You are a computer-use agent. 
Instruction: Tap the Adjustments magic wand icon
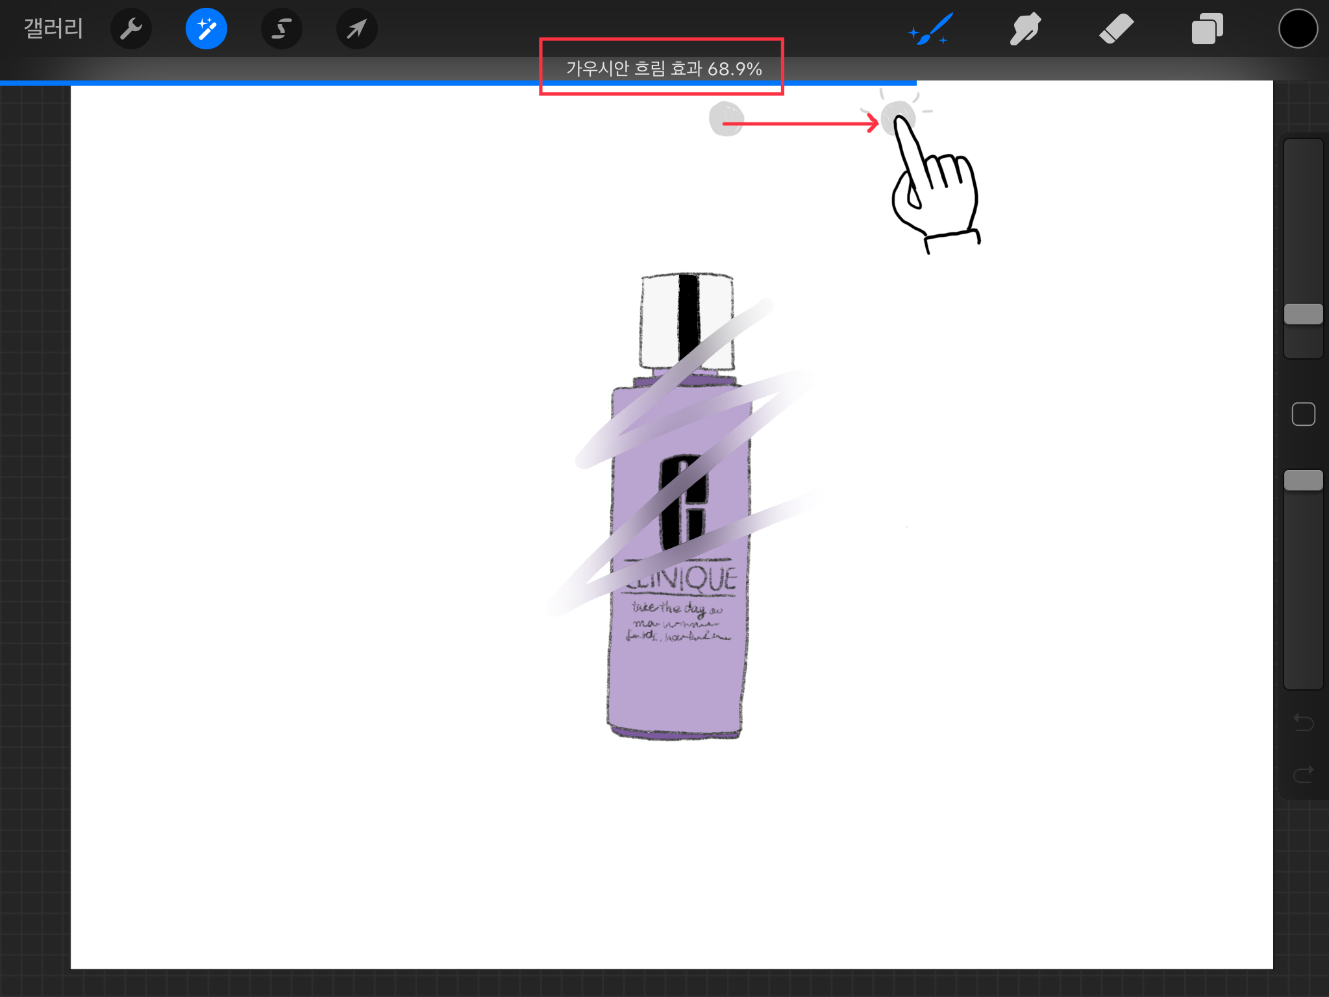(206, 29)
